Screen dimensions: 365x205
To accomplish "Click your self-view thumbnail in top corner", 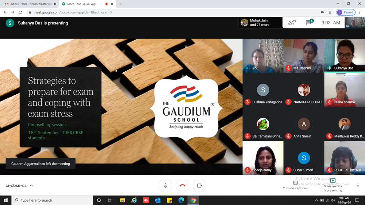I will [354, 23].
